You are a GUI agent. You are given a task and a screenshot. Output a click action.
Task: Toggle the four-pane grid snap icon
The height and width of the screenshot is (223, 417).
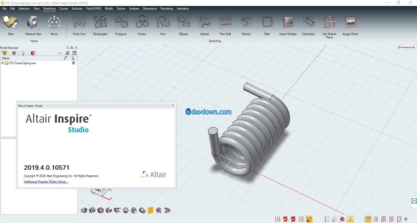click(384, 219)
